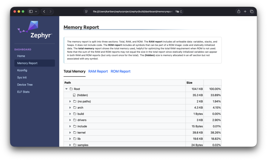Show the tab overview icon
Screen dimensions: 267x160
click(252, 11)
